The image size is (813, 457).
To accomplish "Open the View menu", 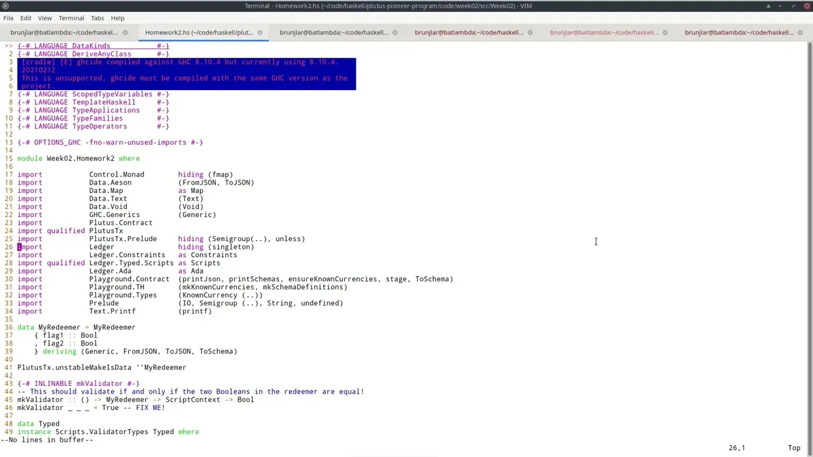I will click(44, 18).
